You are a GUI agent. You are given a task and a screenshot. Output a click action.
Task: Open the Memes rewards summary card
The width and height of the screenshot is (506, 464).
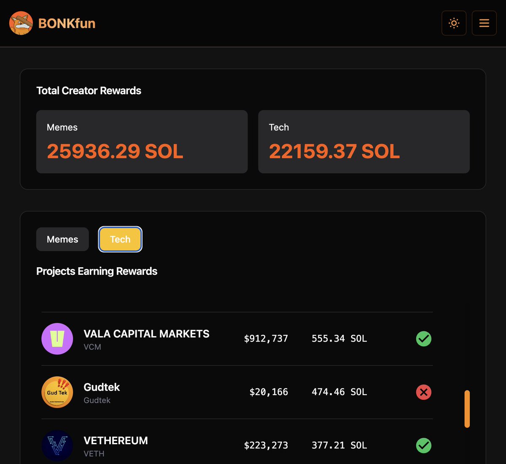[142, 141]
